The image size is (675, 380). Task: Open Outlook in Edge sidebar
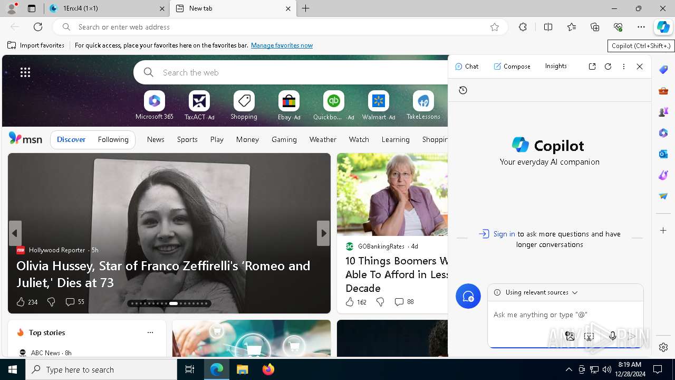[663, 154]
